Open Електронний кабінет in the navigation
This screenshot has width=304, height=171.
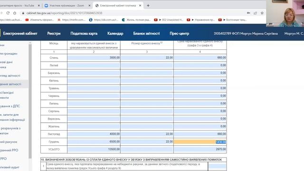coord(20,33)
